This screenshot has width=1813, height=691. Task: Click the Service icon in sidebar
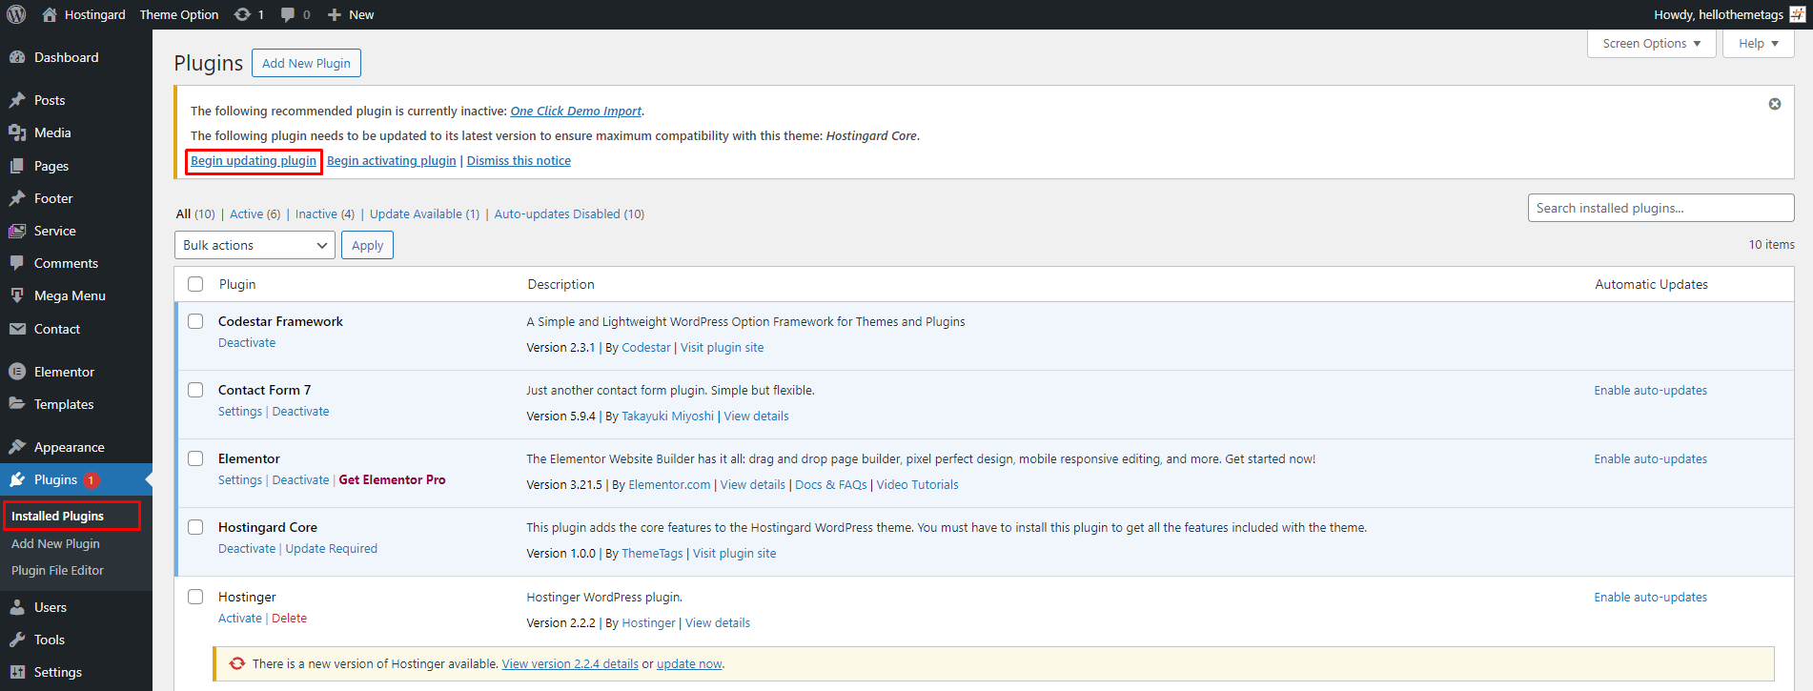(17, 231)
